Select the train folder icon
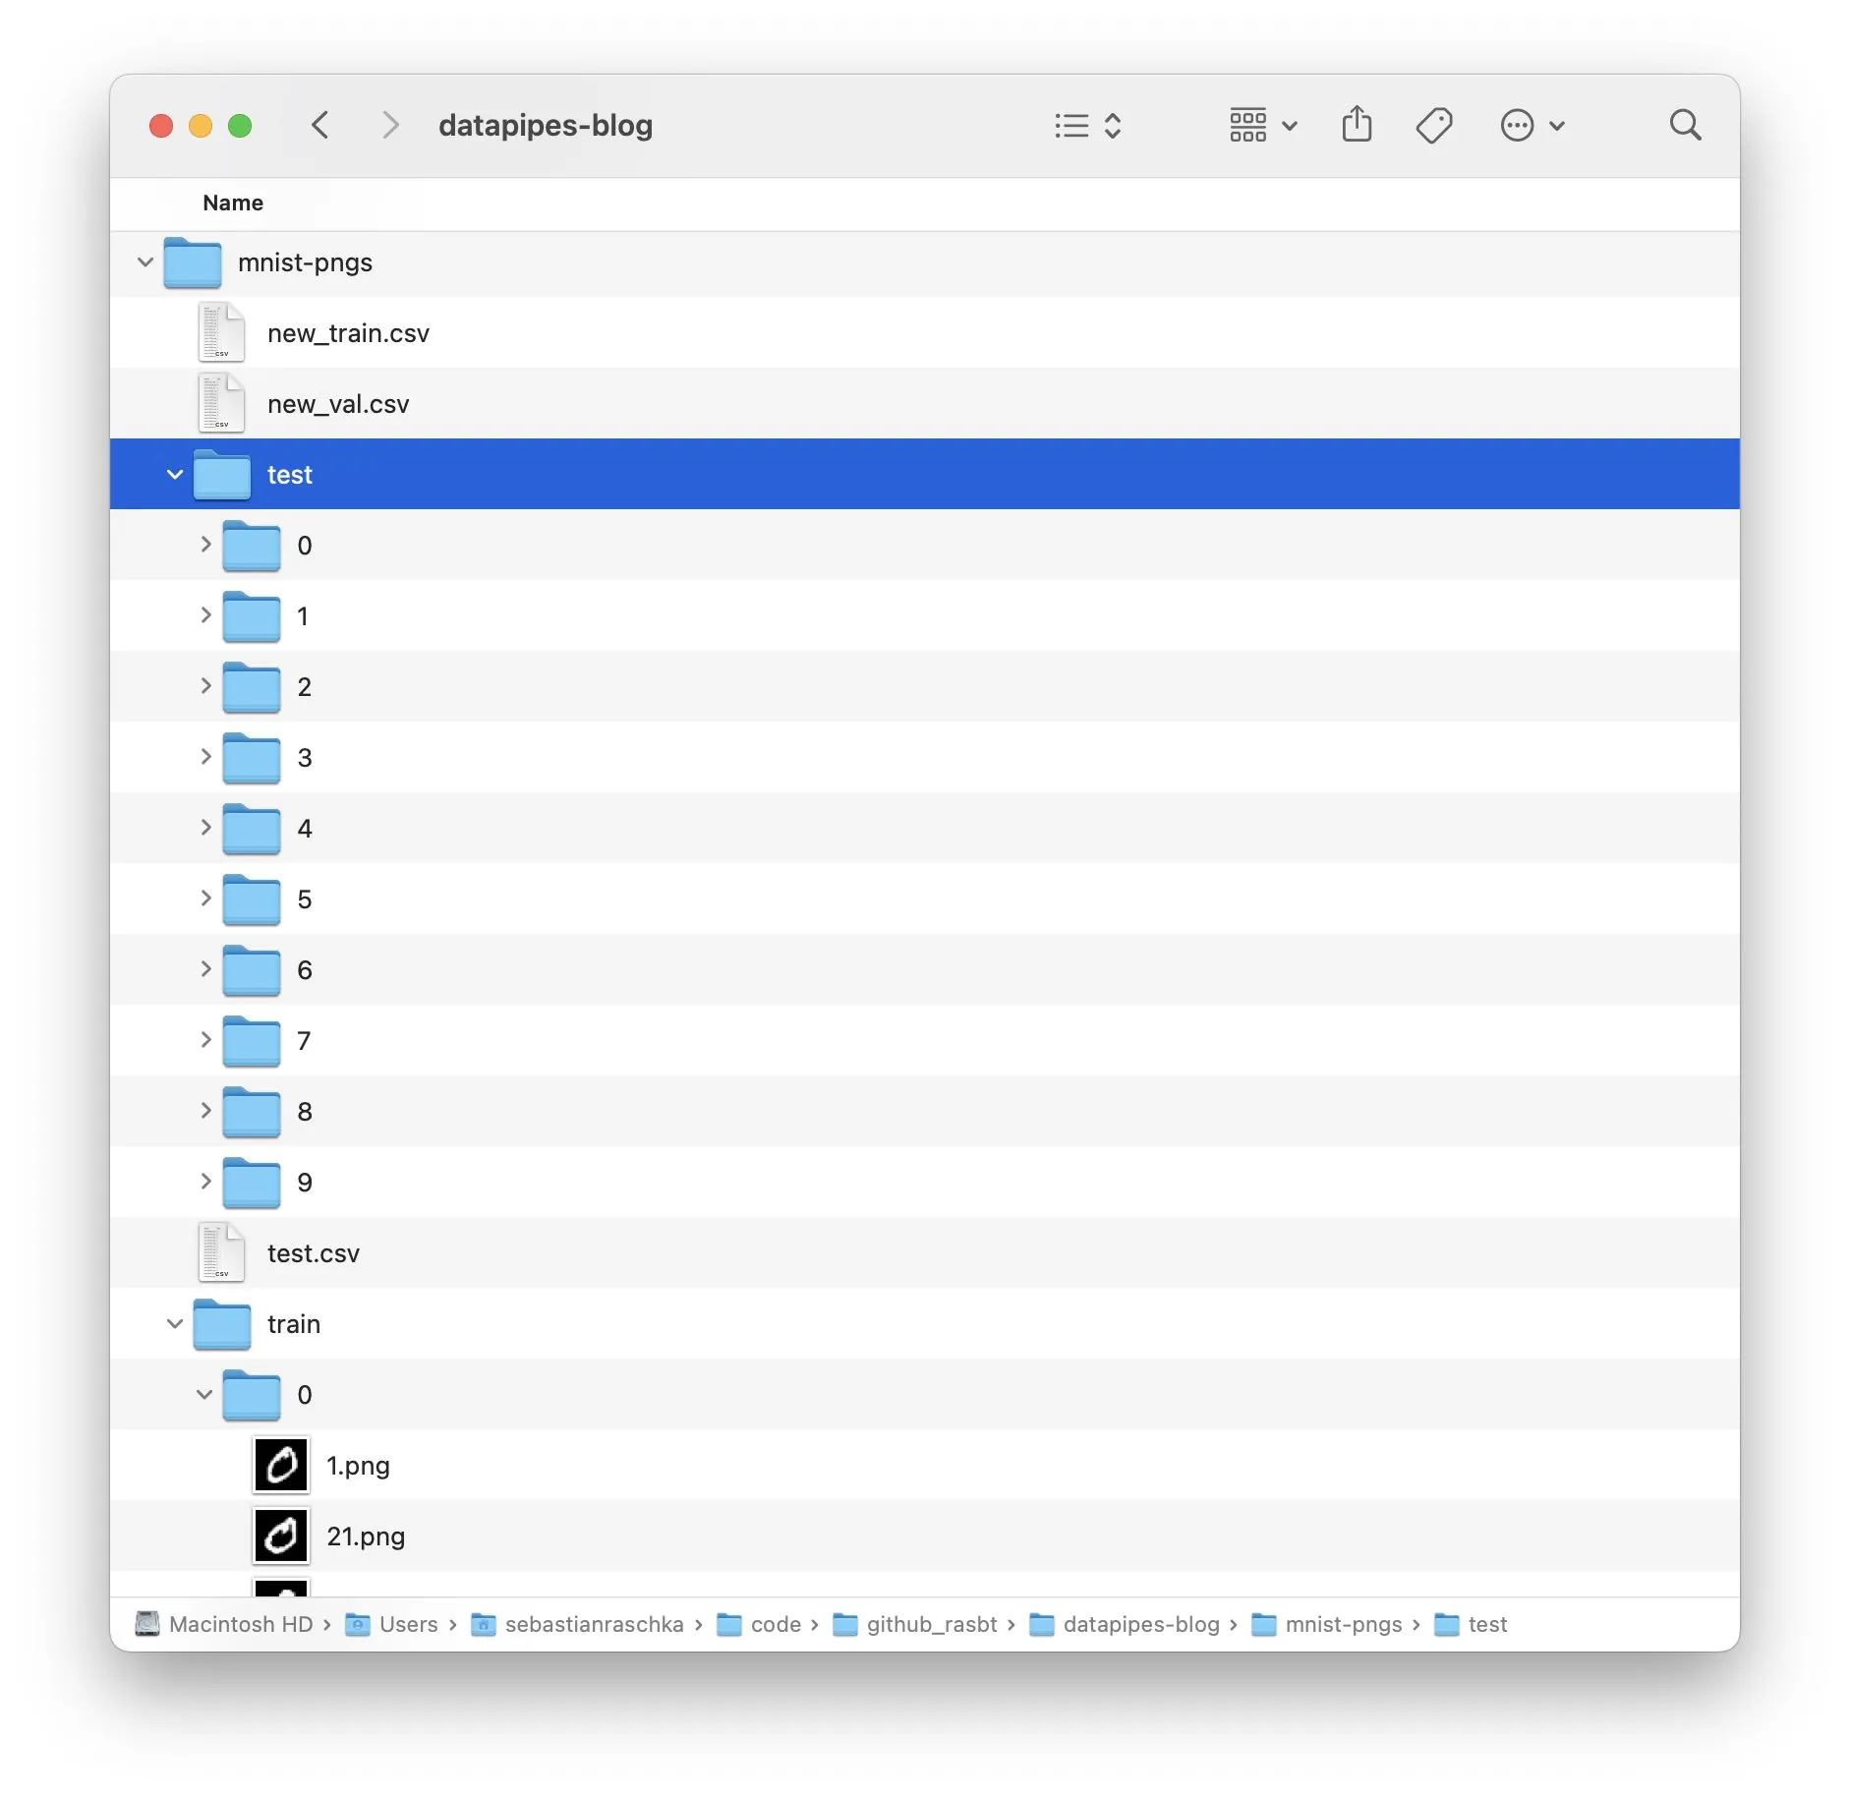The width and height of the screenshot is (1850, 1797). pyautogui.click(x=222, y=1324)
